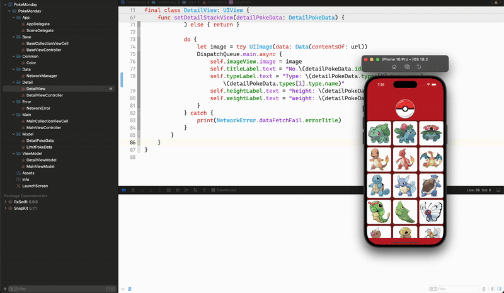This screenshot has height=293, width=504.
Task: Click 'Line: 86 Col: 6' status text
Action: (x=479, y=190)
